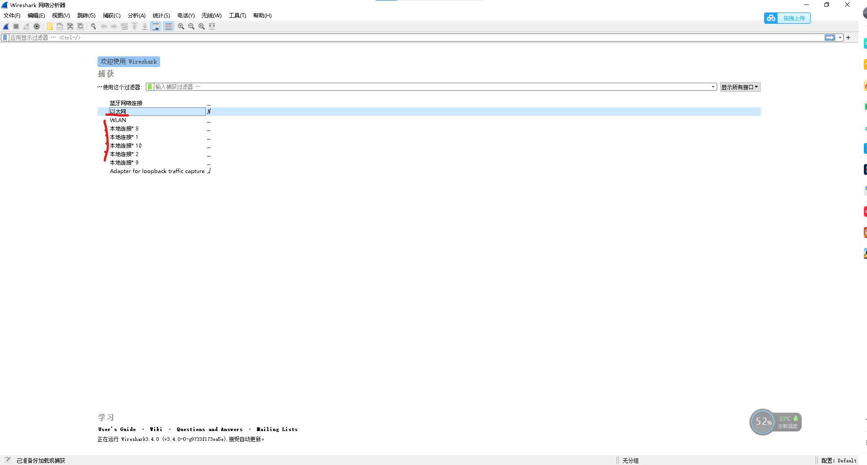The image size is (867, 465).
Task: Open the 编辑(E) menu
Action: (36, 16)
